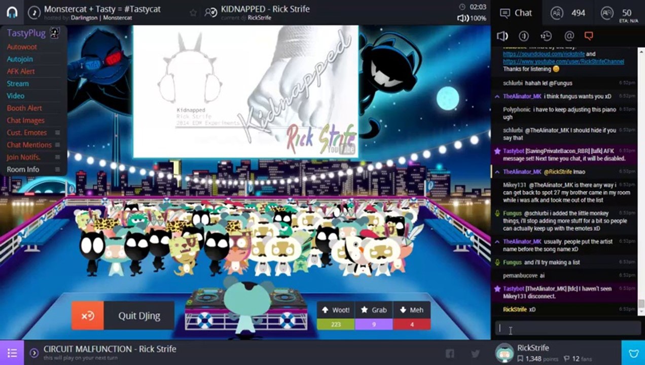This screenshot has width=645, height=365.
Task: Click the Polyphonic username in chat
Action: (517, 109)
